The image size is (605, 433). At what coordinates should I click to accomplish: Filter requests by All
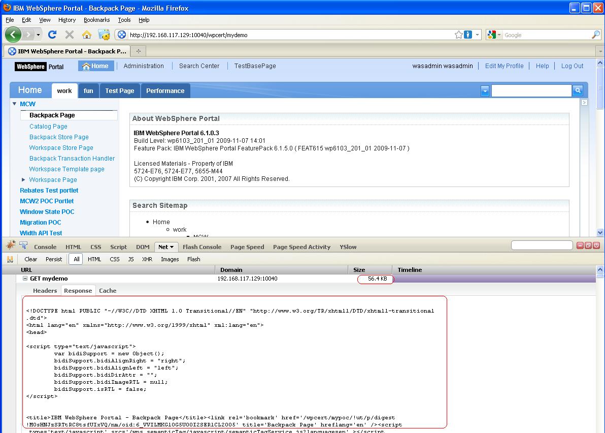point(77,259)
